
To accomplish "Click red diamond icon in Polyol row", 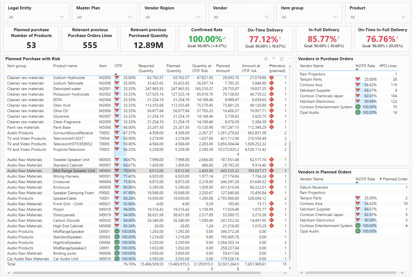I will (271, 209).
